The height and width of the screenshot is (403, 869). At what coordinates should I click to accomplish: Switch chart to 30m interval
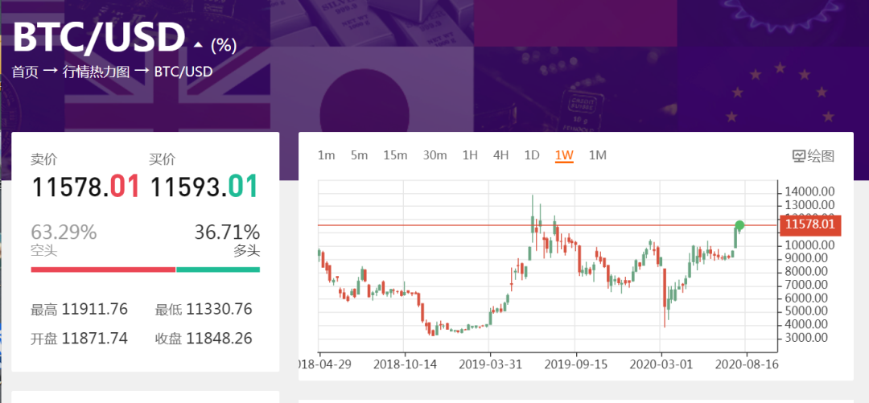point(434,155)
